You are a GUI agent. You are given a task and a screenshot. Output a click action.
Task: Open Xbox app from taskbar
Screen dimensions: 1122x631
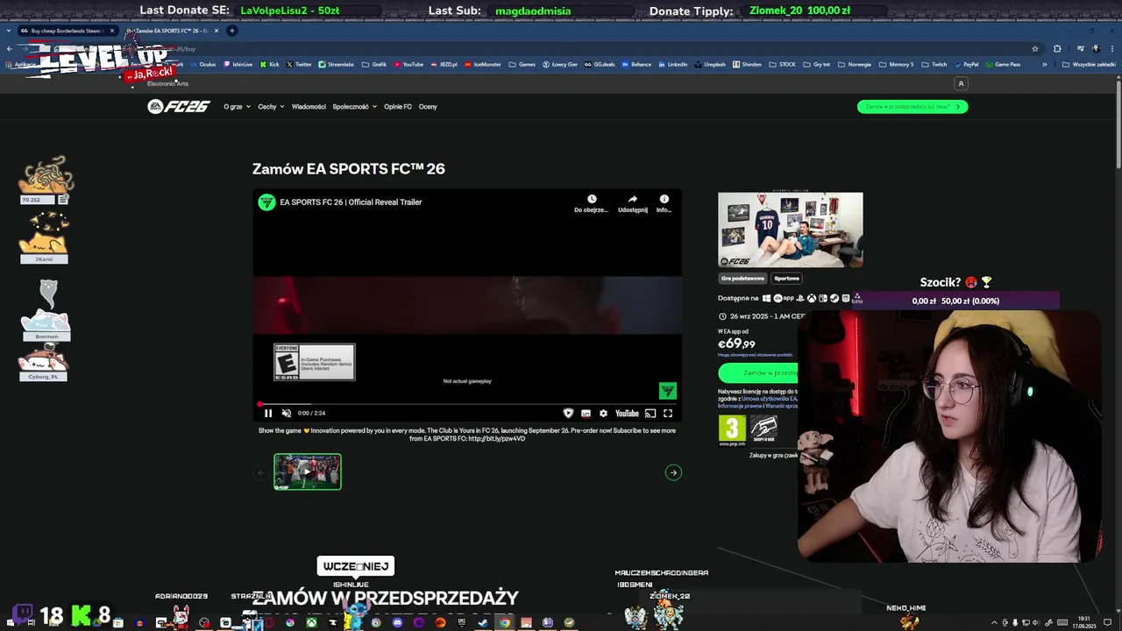311,623
